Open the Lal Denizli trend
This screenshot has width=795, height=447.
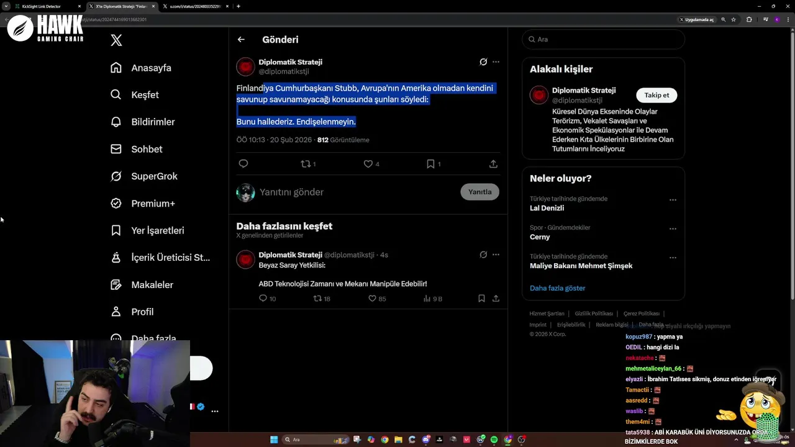coord(547,208)
